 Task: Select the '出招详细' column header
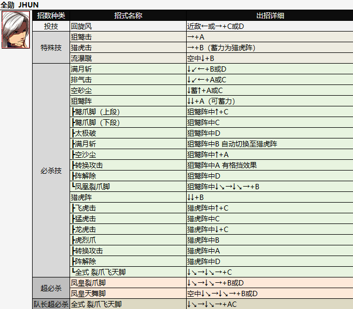[270, 16]
